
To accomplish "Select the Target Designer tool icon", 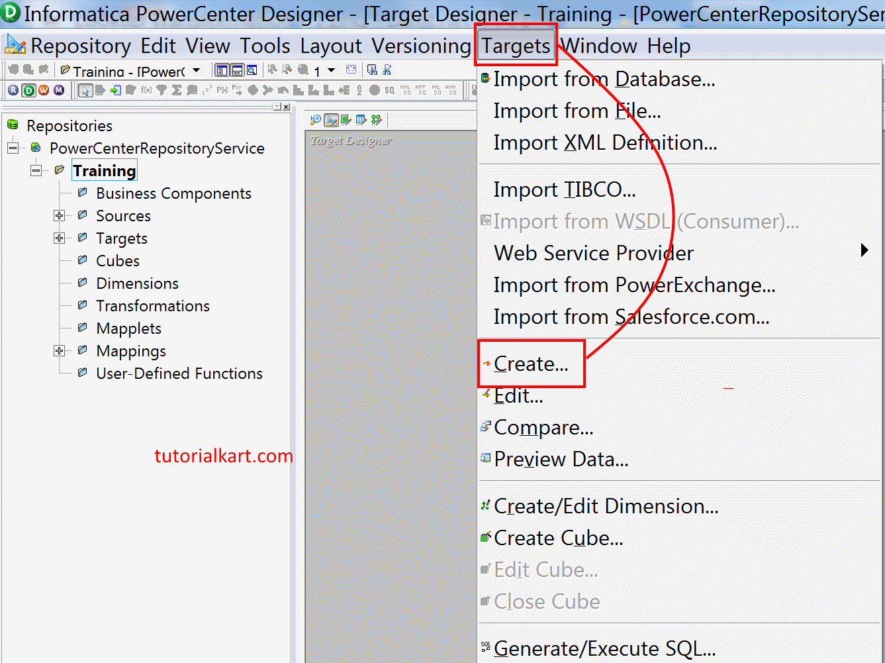I will tap(331, 120).
